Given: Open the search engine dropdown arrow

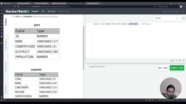Looking at the screenshot, I should point(178,6).
